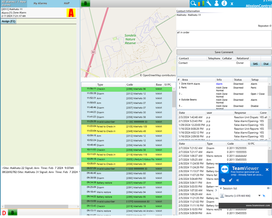Image resolution: width=272 pixels, height=218 pixels.
Task: Open dropdown arrow next to Security session
Action: [x=259, y=196]
